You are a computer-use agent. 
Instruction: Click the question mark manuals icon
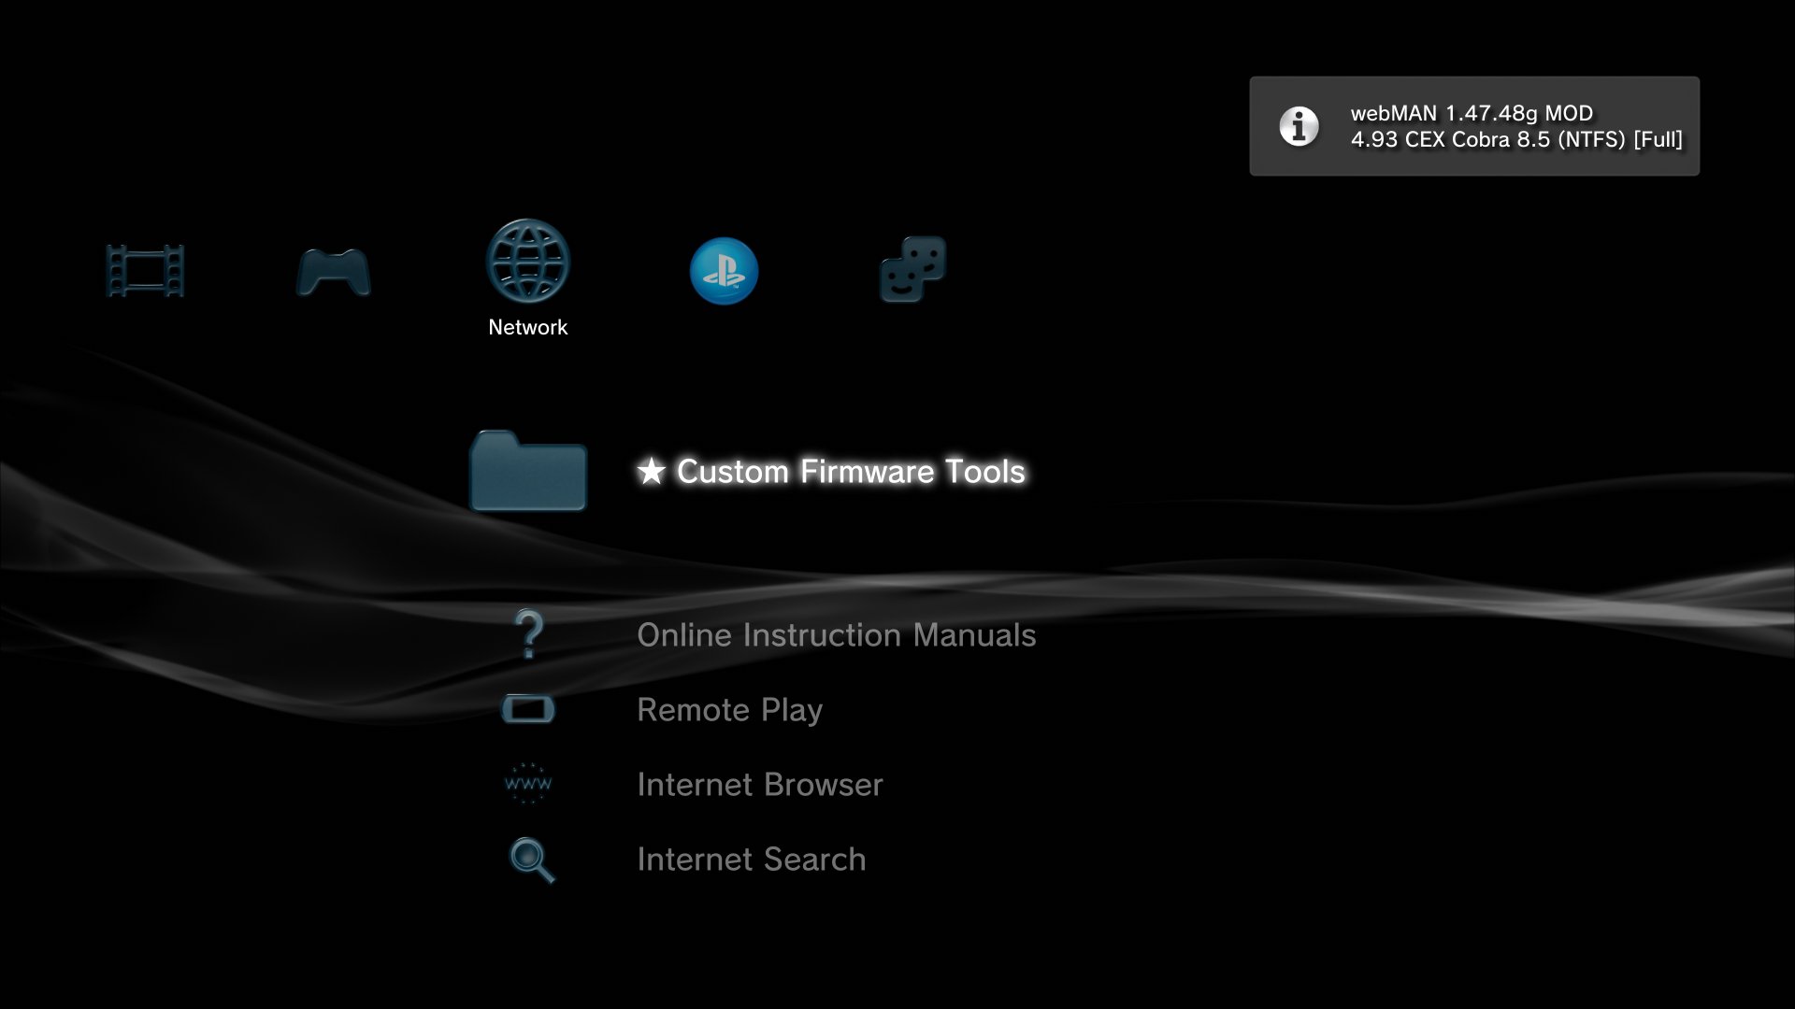[x=529, y=634]
